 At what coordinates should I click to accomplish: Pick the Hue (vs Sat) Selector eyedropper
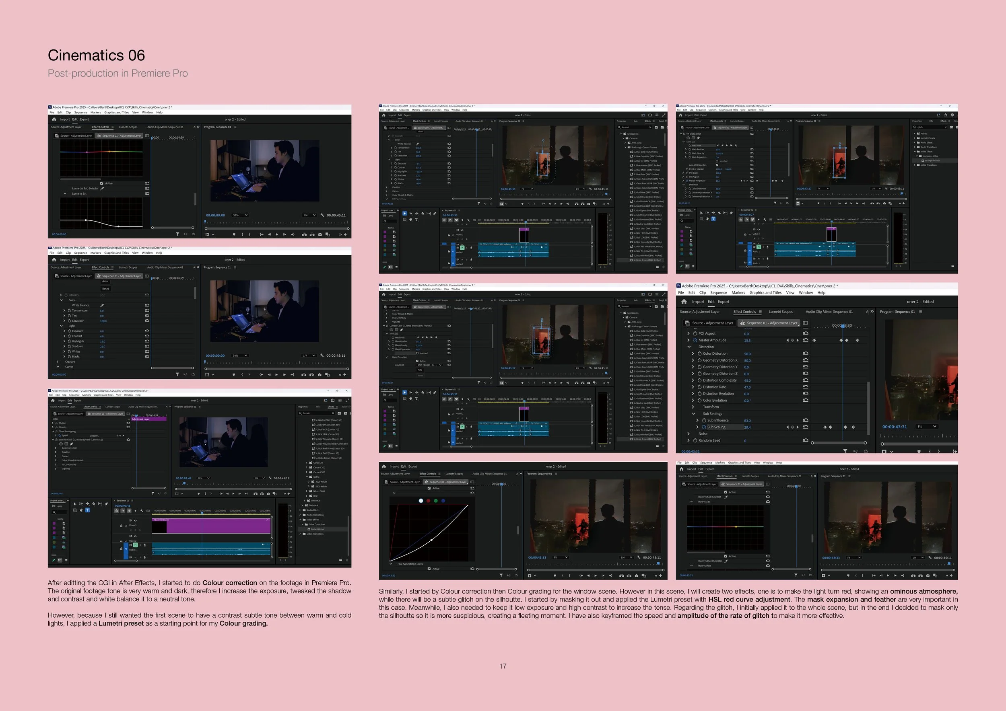(726, 497)
